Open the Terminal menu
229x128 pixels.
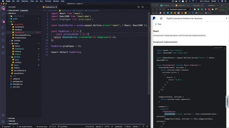(48, 1)
